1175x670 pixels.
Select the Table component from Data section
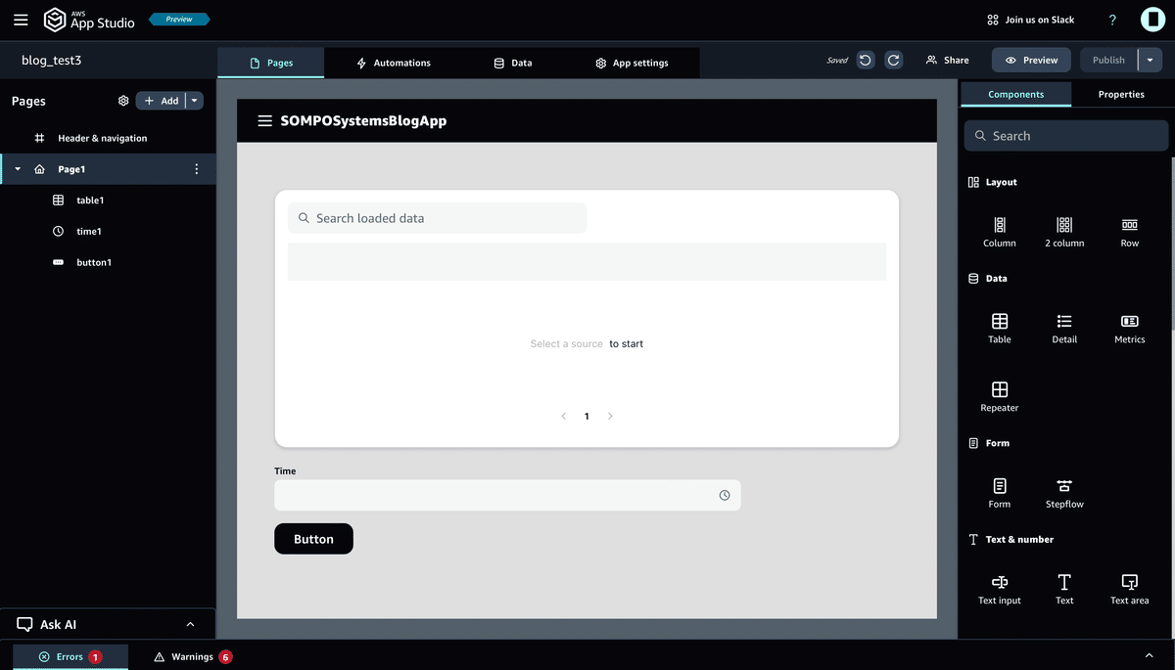999,328
